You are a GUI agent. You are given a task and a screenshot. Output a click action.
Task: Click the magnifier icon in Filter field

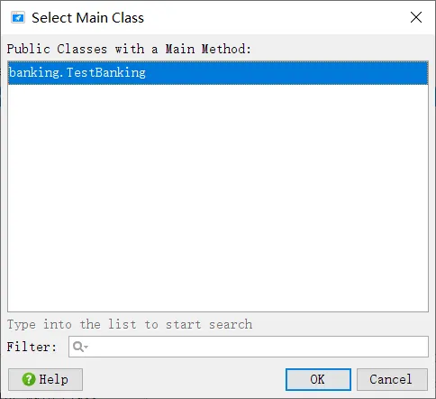(78, 347)
